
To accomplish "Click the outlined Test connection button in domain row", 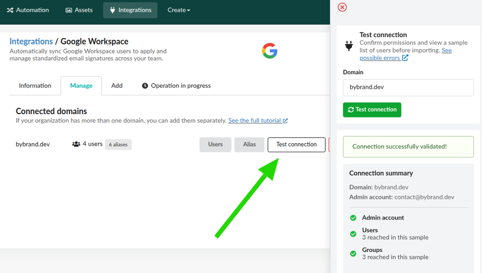I will (x=297, y=144).
